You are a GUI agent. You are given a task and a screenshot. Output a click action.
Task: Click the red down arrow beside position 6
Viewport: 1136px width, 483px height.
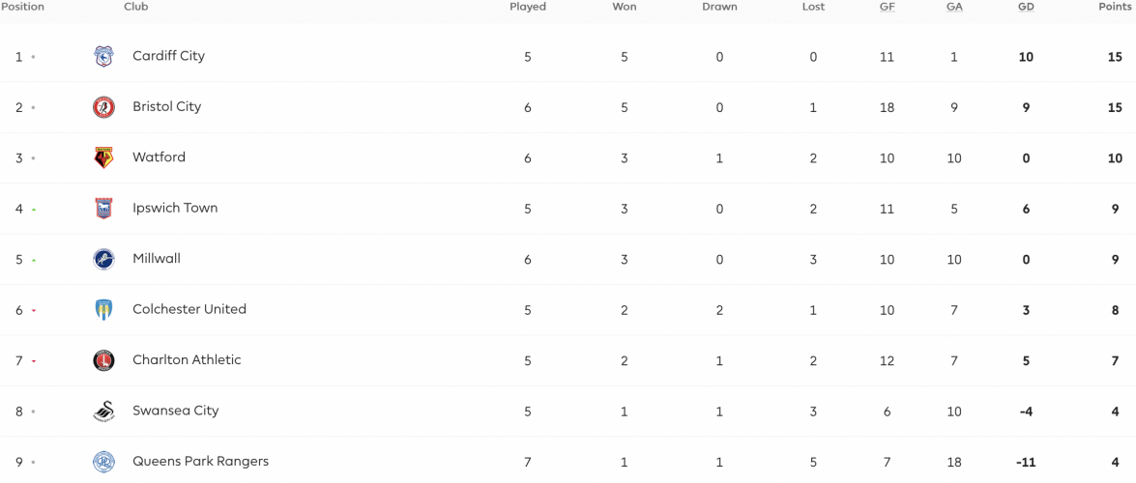[33, 311]
